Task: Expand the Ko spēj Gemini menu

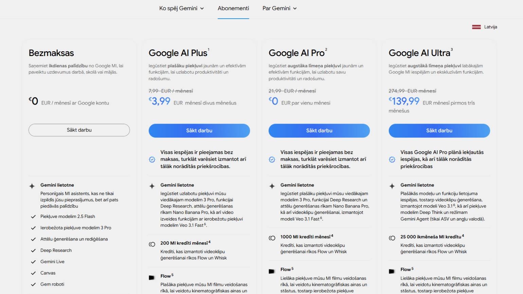Action: point(181,8)
